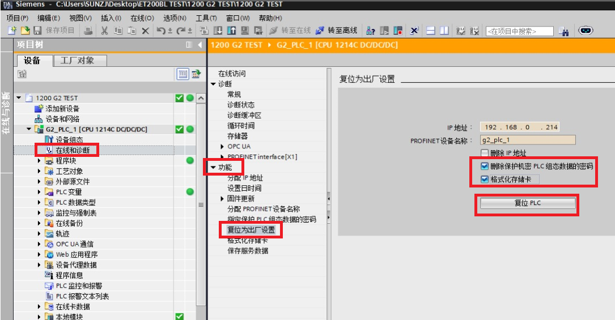Click the print icon in toolbar
This screenshot has height=320, width=615.
pyautogui.click(x=88, y=31)
